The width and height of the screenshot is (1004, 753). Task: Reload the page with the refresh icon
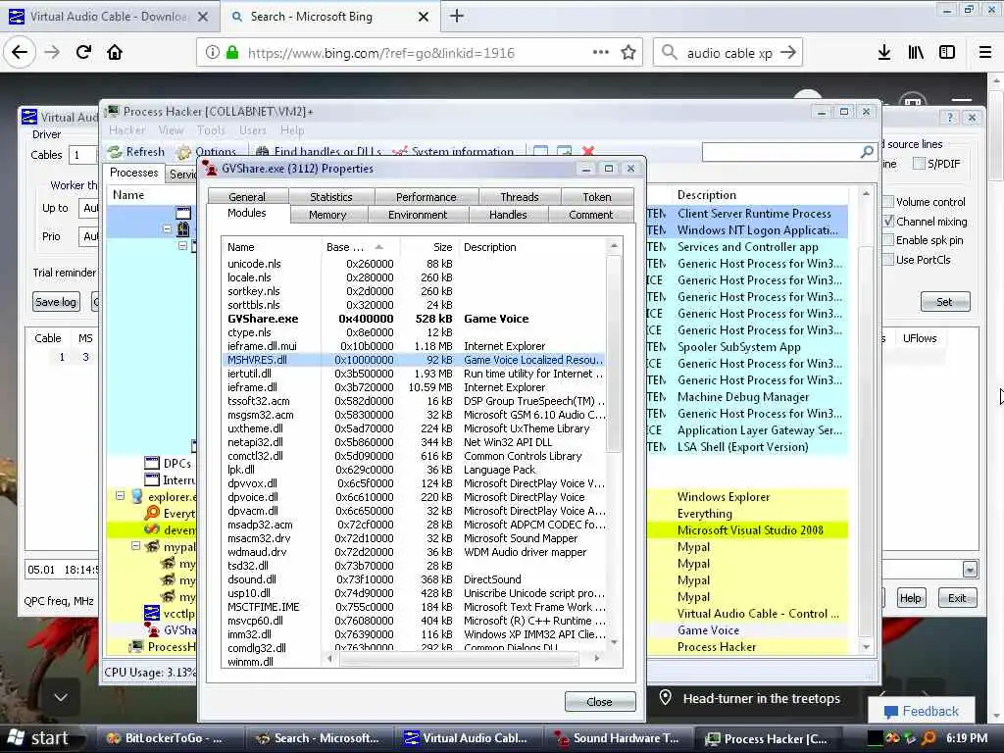(83, 53)
